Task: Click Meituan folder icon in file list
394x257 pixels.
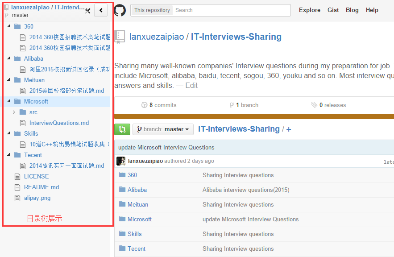Action: click(x=122, y=204)
